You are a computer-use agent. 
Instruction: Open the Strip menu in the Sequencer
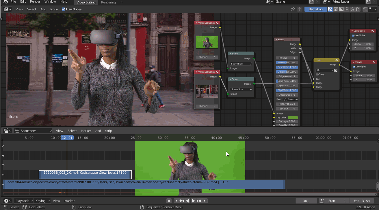click(108, 131)
